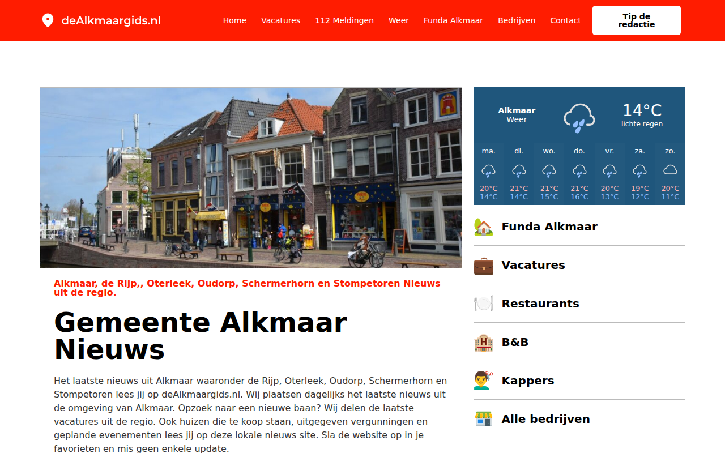Click the current weather rain cloud icon
Image resolution: width=725 pixels, height=453 pixels.
click(579, 118)
